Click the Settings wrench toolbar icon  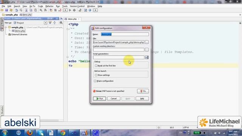[x=80, y=10]
